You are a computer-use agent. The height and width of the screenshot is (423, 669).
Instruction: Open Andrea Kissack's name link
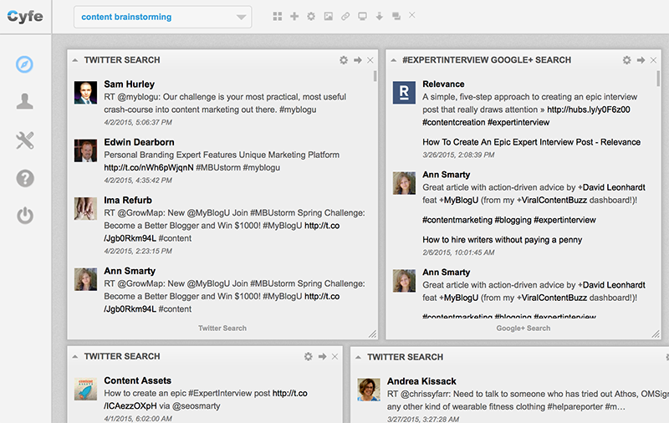(x=421, y=381)
